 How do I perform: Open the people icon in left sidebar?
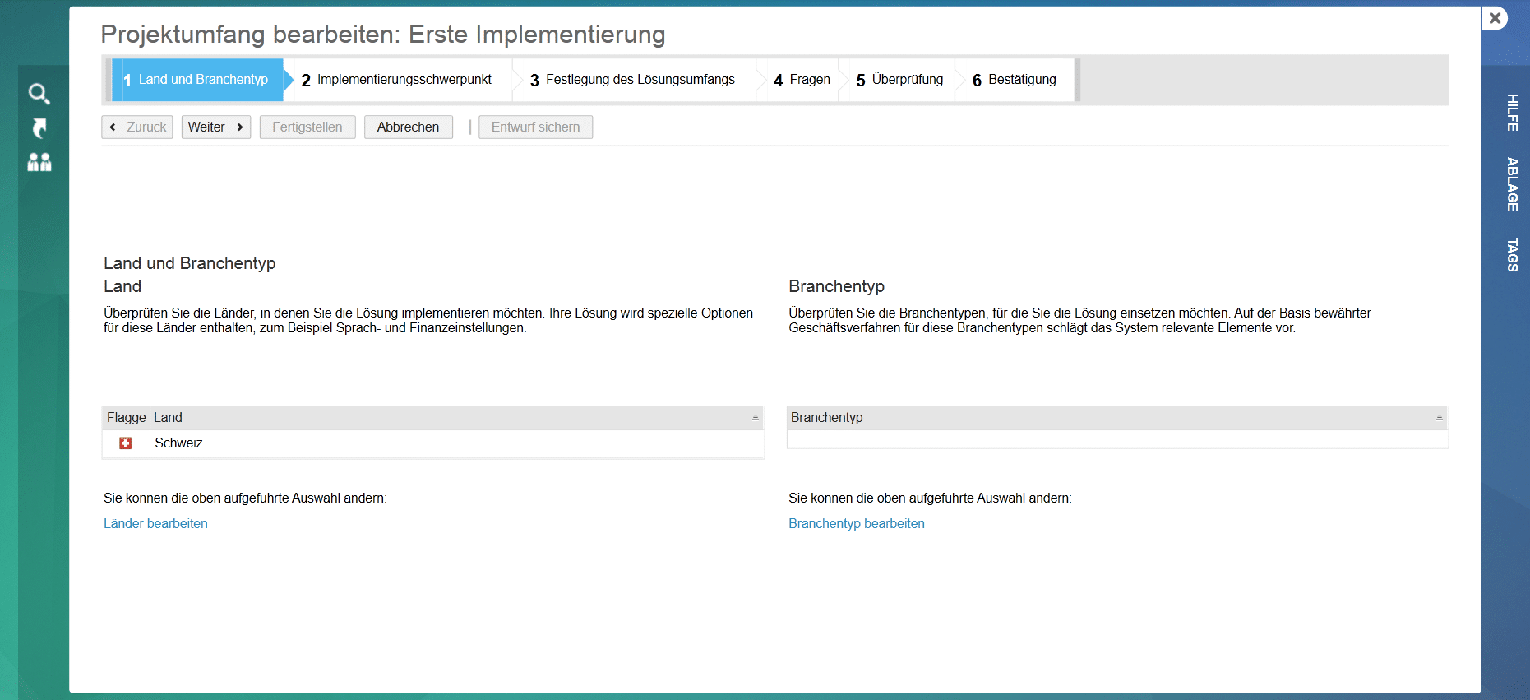click(39, 163)
